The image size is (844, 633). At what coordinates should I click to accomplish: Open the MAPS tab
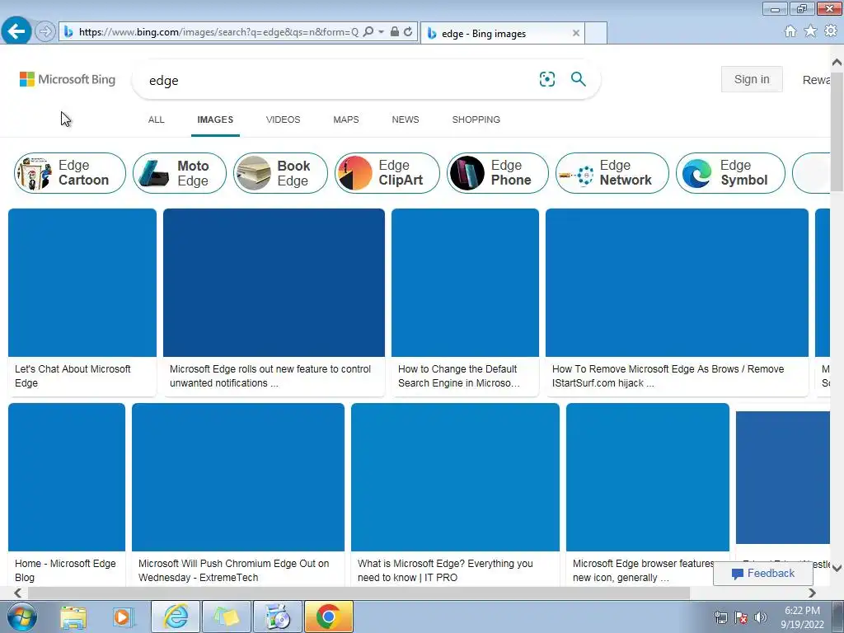[346, 120]
